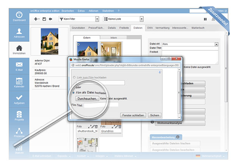The width and height of the screenshot is (237, 168).
Task: Click the power icon next to the logout link
Action: coord(226,11)
